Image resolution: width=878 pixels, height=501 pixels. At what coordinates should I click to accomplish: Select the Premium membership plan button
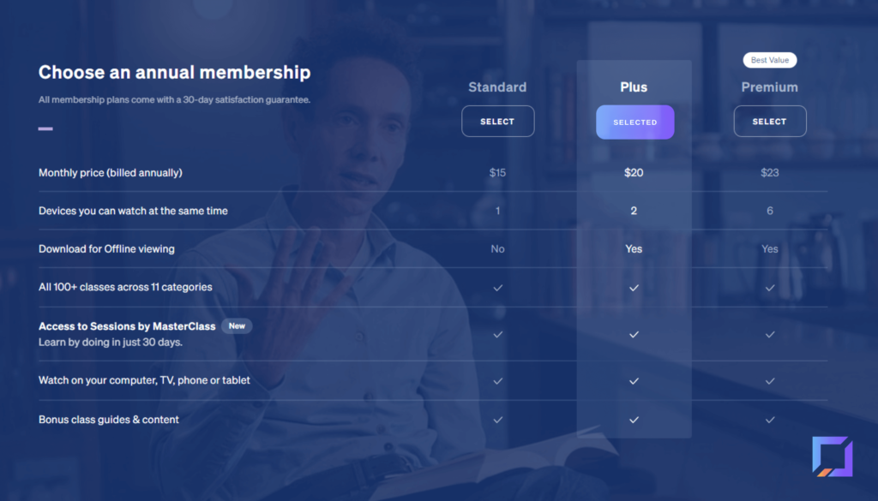769,122
